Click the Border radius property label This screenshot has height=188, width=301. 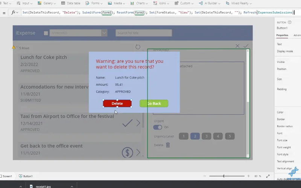coord(285,126)
